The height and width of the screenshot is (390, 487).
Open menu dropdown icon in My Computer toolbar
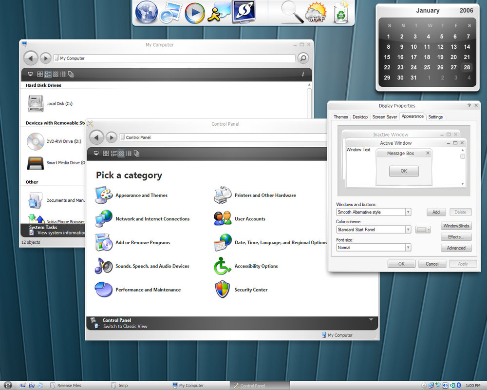click(x=30, y=74)
